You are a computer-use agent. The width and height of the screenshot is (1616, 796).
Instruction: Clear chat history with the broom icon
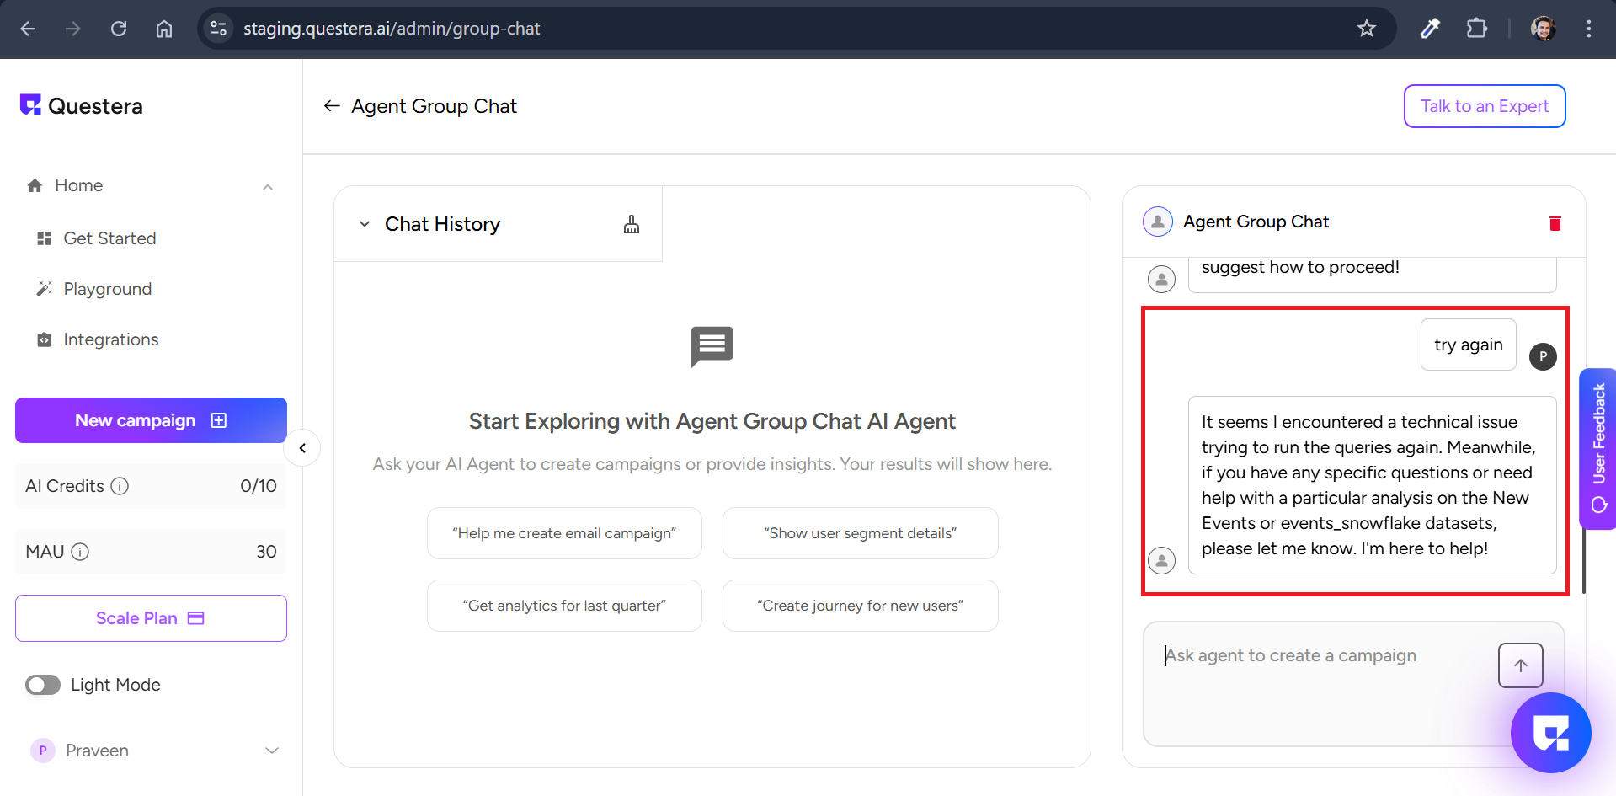click(x=632, y=224)
